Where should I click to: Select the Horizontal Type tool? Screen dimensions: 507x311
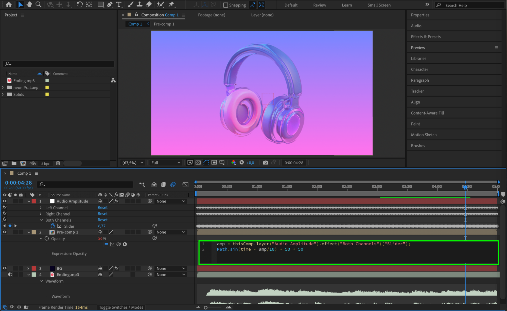[x=118, y=5]
